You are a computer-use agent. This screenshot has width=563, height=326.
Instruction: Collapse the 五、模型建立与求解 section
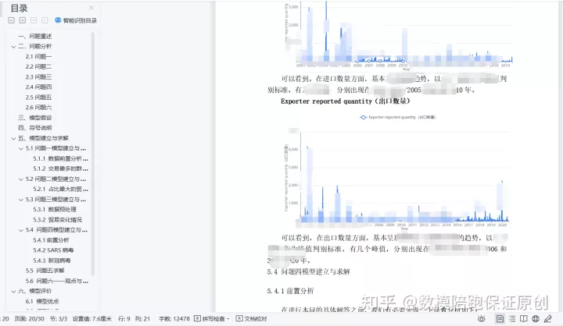tap(13, 138)
